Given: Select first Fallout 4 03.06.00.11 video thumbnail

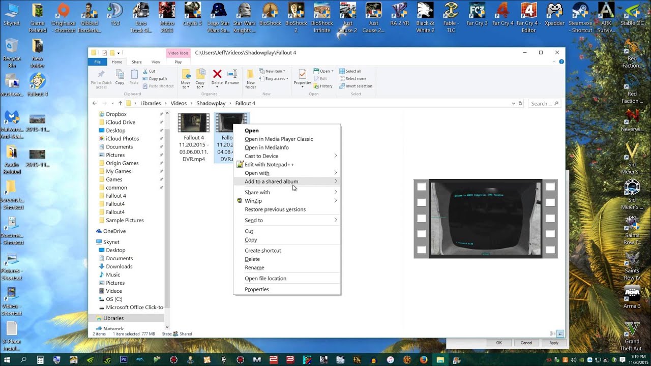Looking at the screenshot, I should (x=194, y=123).
